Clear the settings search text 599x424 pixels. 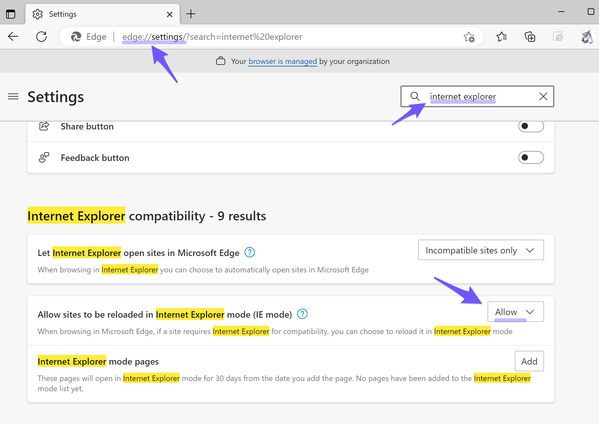point(543,96)
